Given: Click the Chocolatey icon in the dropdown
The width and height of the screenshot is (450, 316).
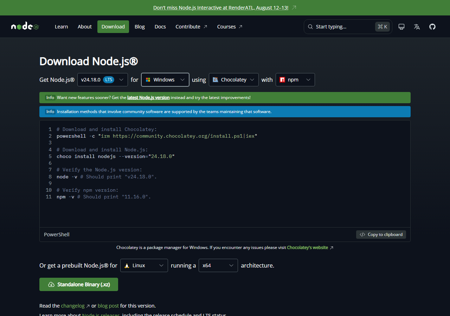Looking at the screenshot, I should tap(216, 80).
